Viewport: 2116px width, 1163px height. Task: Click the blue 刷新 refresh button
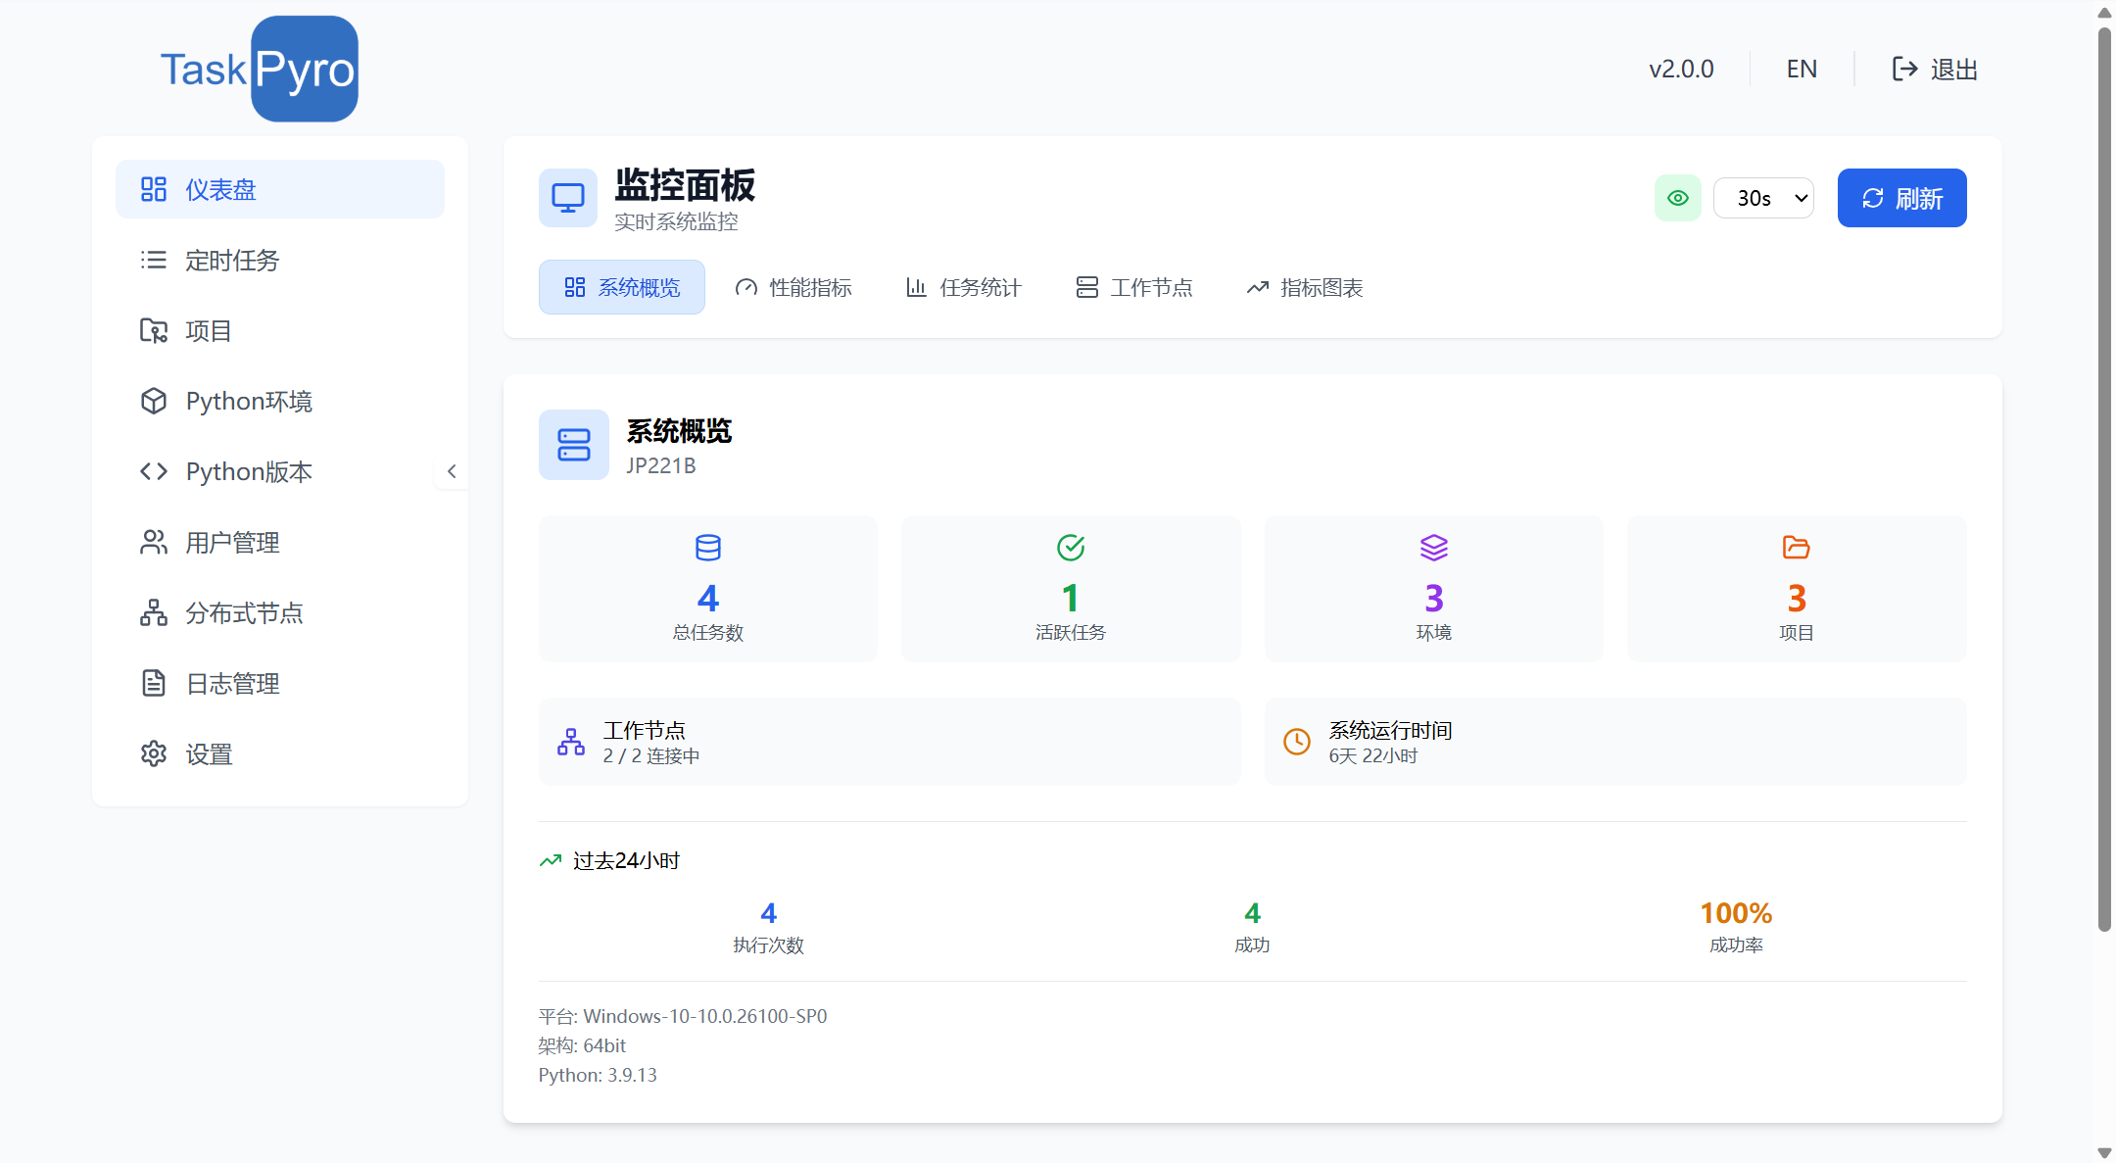[1901, 198]
